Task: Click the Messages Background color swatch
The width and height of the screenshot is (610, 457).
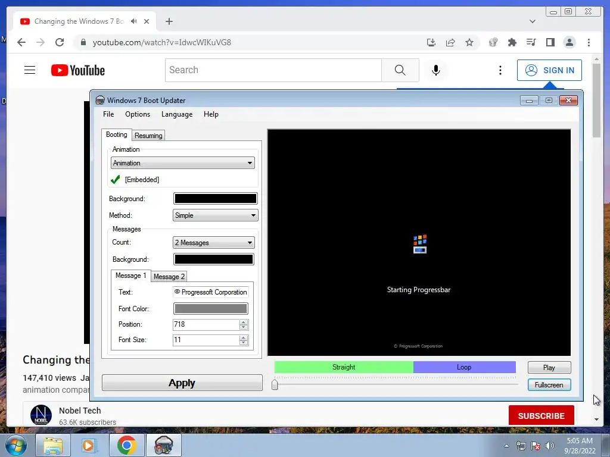Action: [x=214, y=259]
